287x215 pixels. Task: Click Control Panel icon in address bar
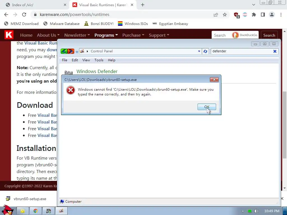tap(82, 51)
